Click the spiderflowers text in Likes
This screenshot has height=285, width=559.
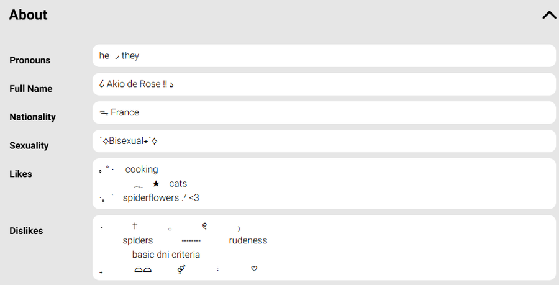151,198
